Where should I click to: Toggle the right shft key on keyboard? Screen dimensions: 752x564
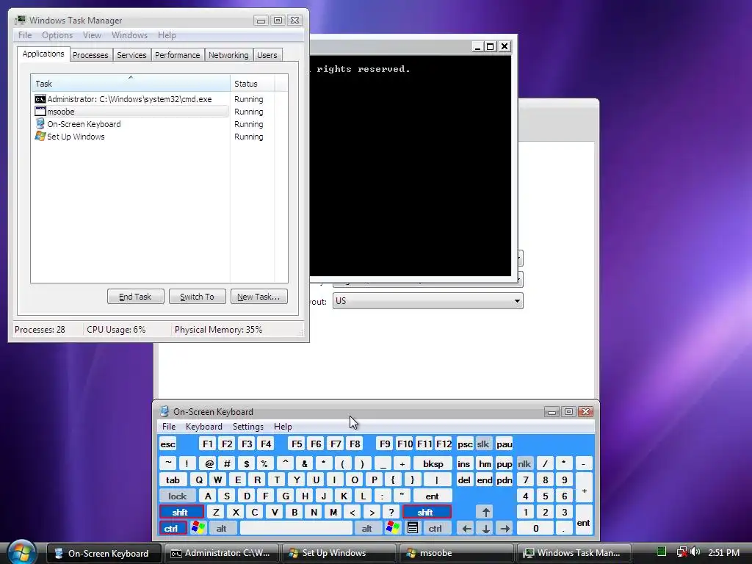[x=427, y=512]
